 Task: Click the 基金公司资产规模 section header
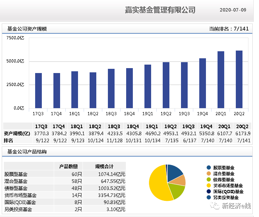point(27,29)
